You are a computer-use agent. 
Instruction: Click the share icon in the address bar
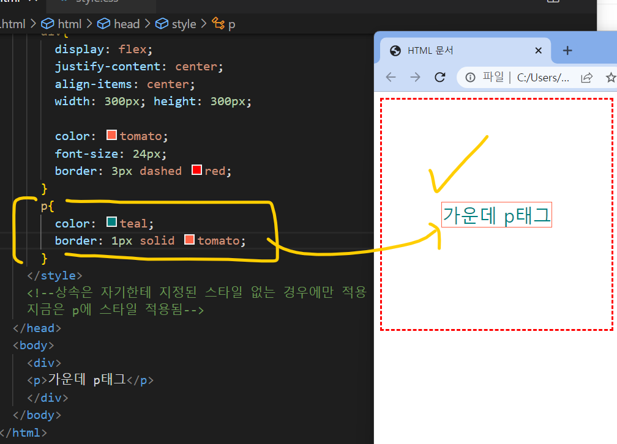tap(586, 78)
